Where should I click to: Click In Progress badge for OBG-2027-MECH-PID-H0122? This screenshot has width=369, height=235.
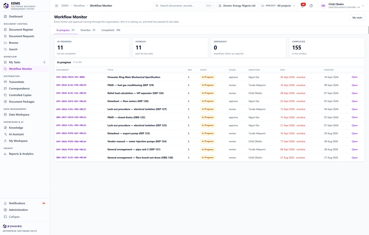point(208,117)
